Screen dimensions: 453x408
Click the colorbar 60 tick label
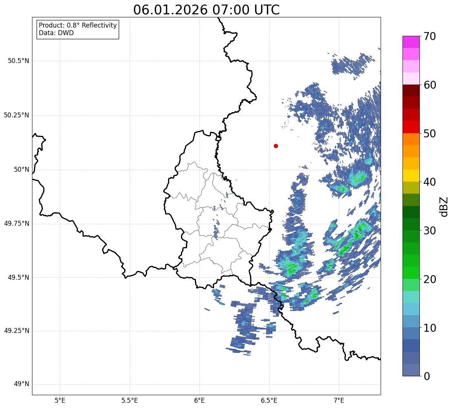430,85
